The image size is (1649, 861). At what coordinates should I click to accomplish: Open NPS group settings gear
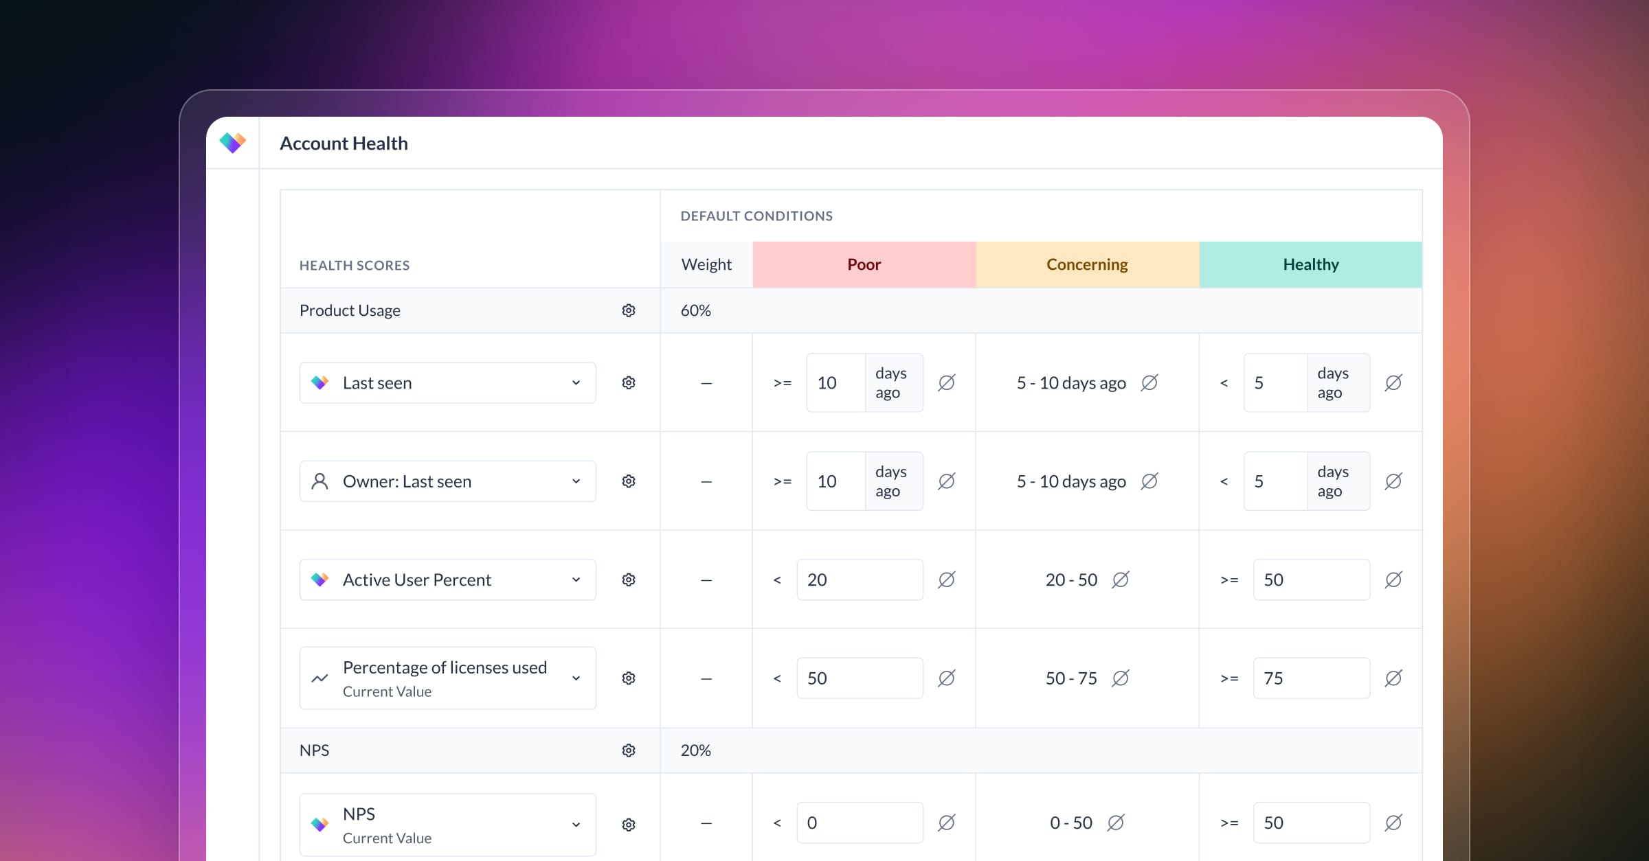(628, 750)
